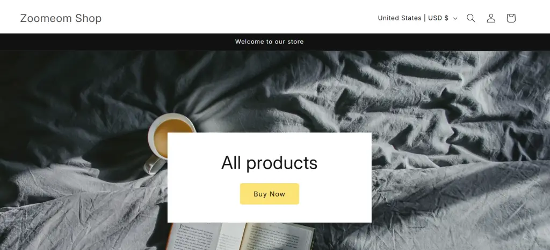
Task: Click the account profile icon
Action: (491, 18)
